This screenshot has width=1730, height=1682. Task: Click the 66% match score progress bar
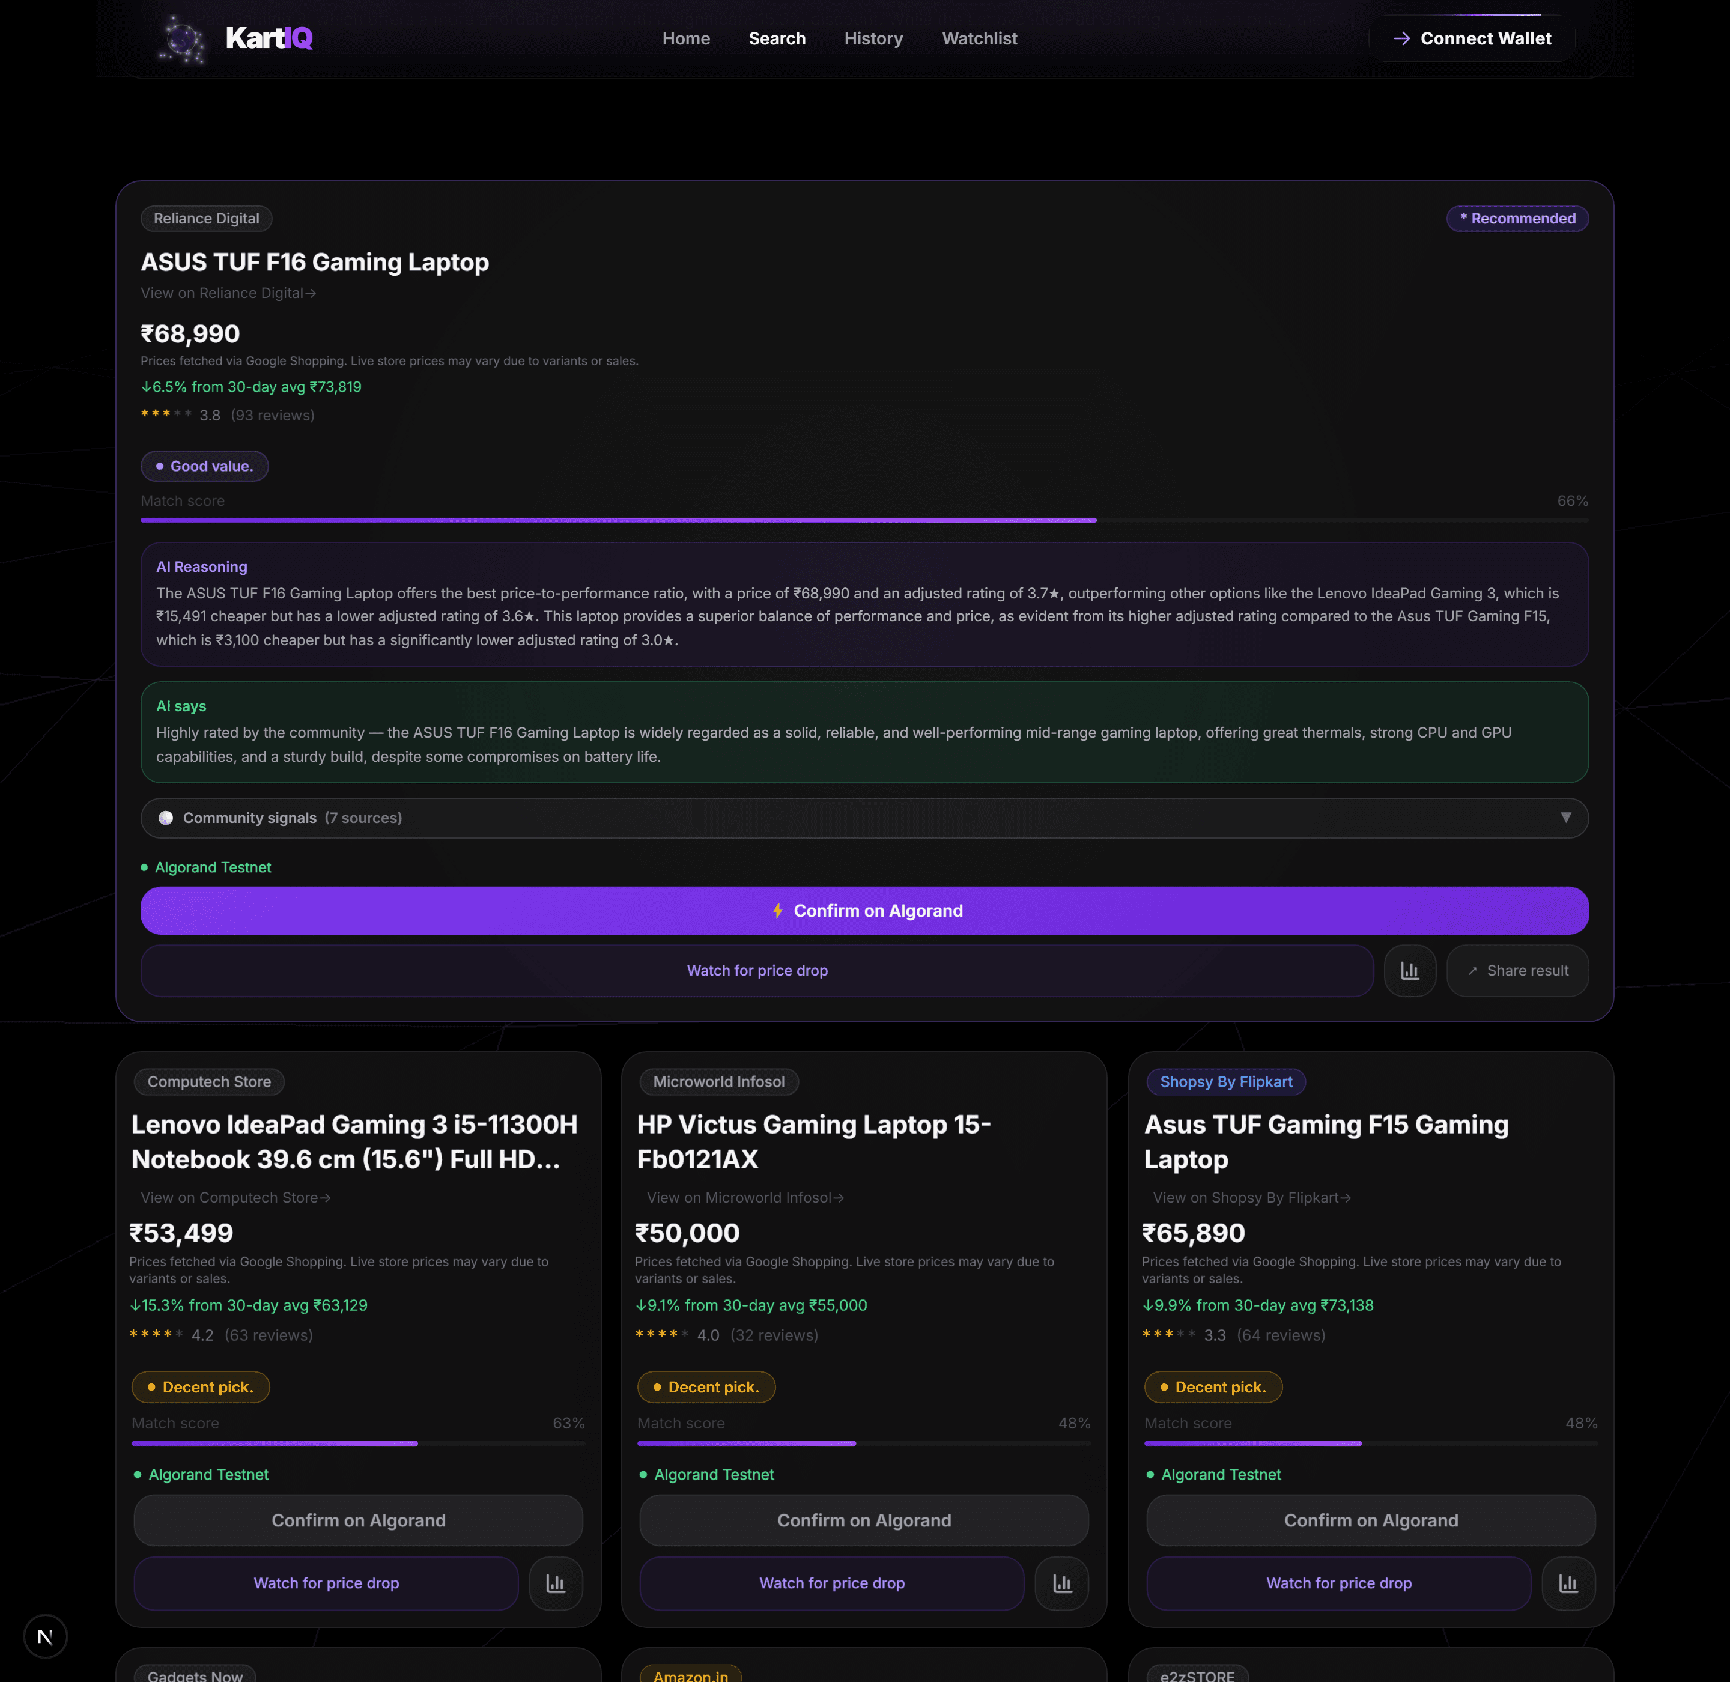[x=864, y=520]
